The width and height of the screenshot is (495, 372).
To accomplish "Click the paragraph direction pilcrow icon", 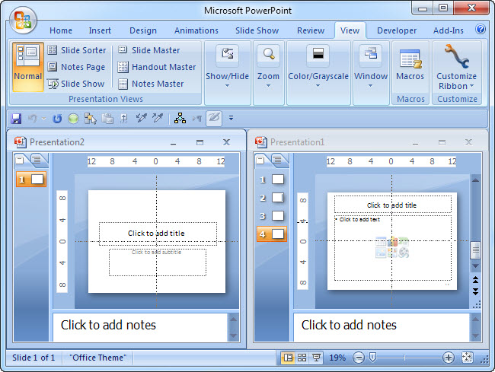I will pos(197,119).
